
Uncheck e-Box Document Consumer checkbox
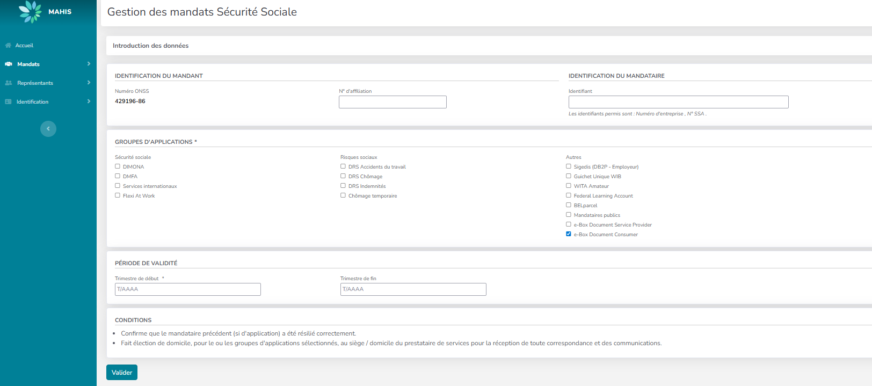click(569, 234)
